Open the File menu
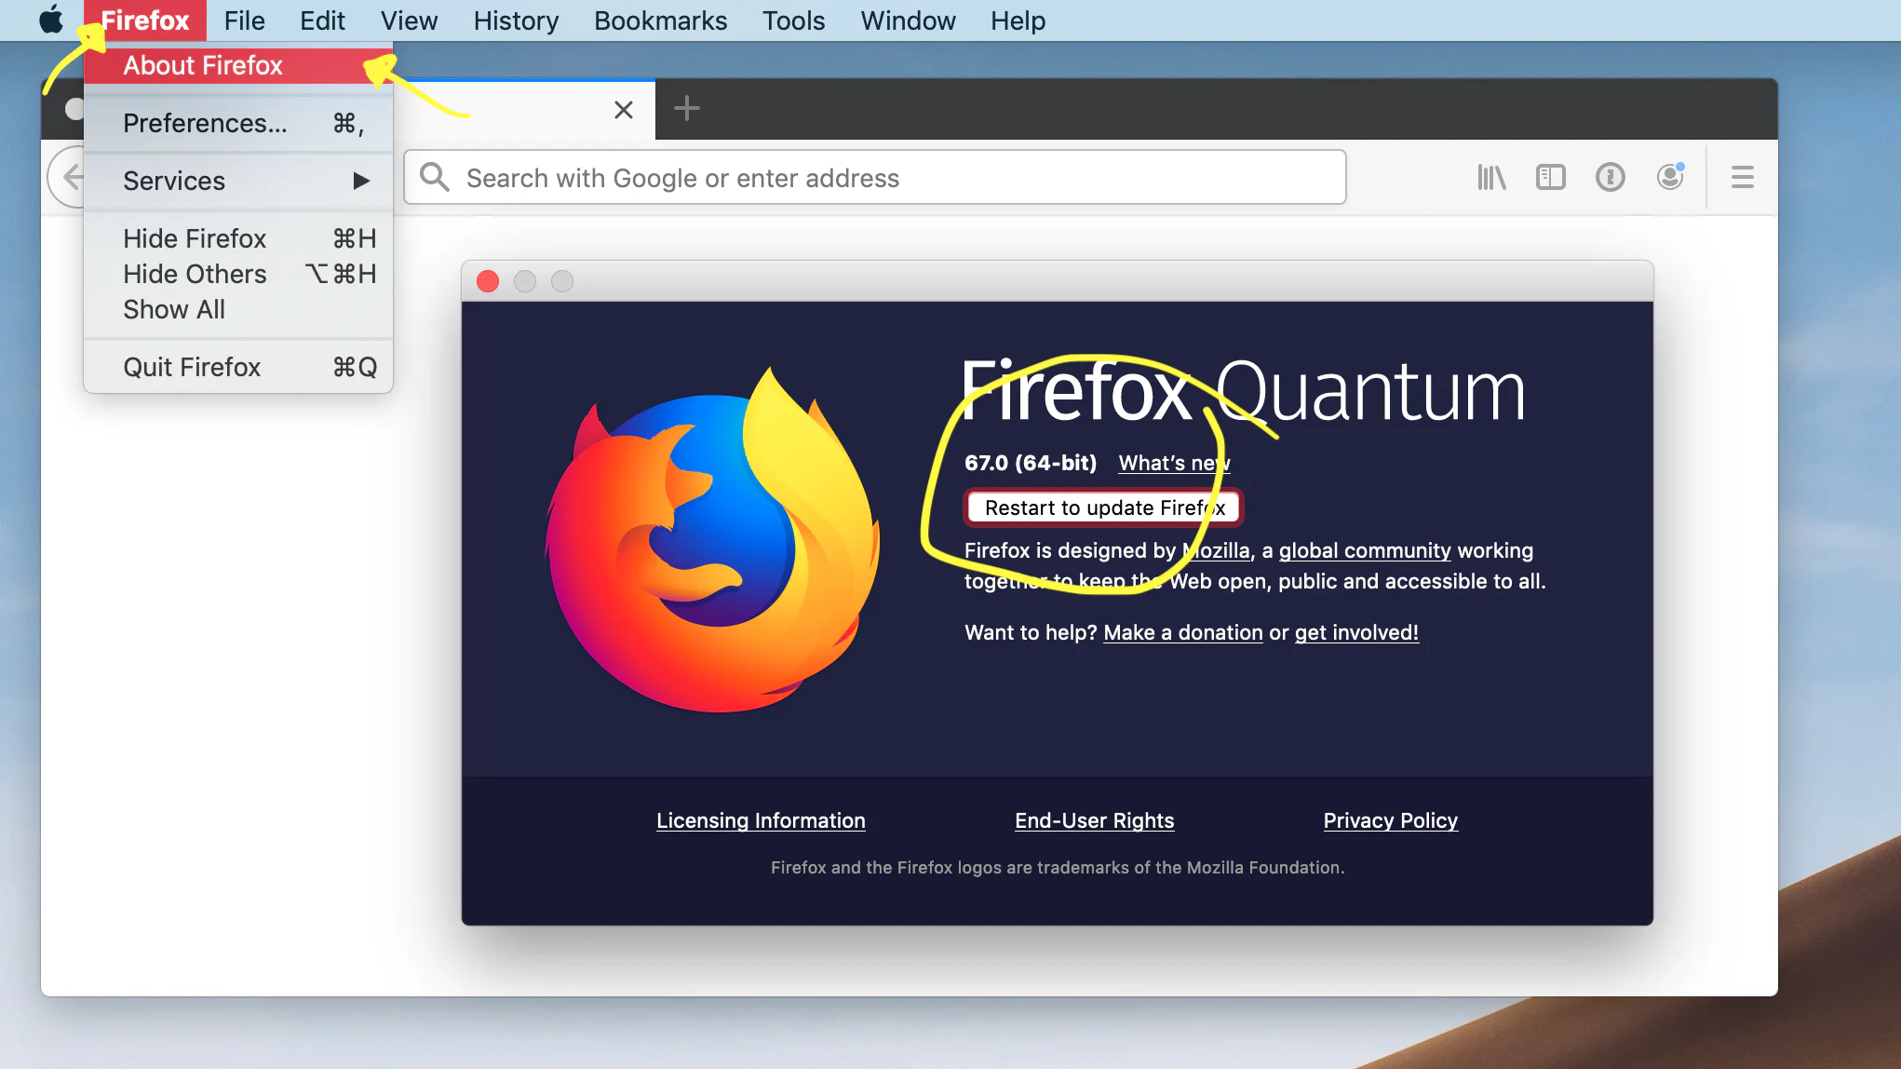Image resolution: width=1901 pixels, height=1069 pixels. point(244,20)
